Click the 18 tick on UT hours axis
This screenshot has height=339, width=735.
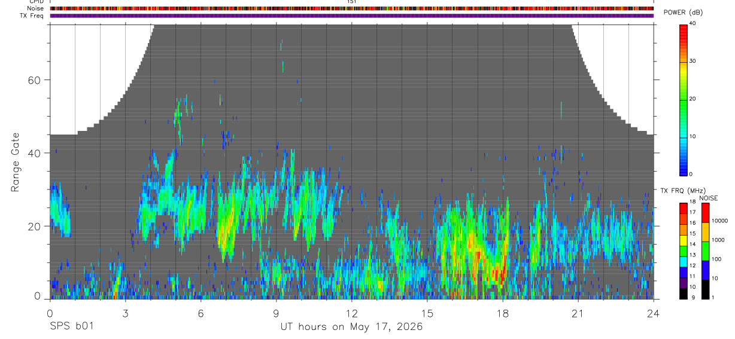pyautogui.click(x=503, y=314)
